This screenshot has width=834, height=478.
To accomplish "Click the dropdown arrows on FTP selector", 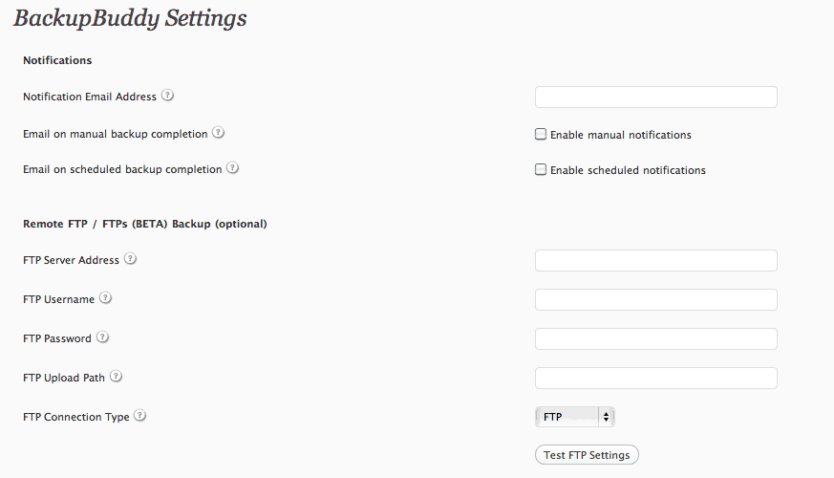I will point(606,417).
